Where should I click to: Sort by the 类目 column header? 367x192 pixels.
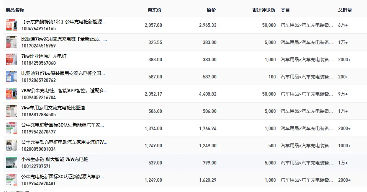point(285,10)
